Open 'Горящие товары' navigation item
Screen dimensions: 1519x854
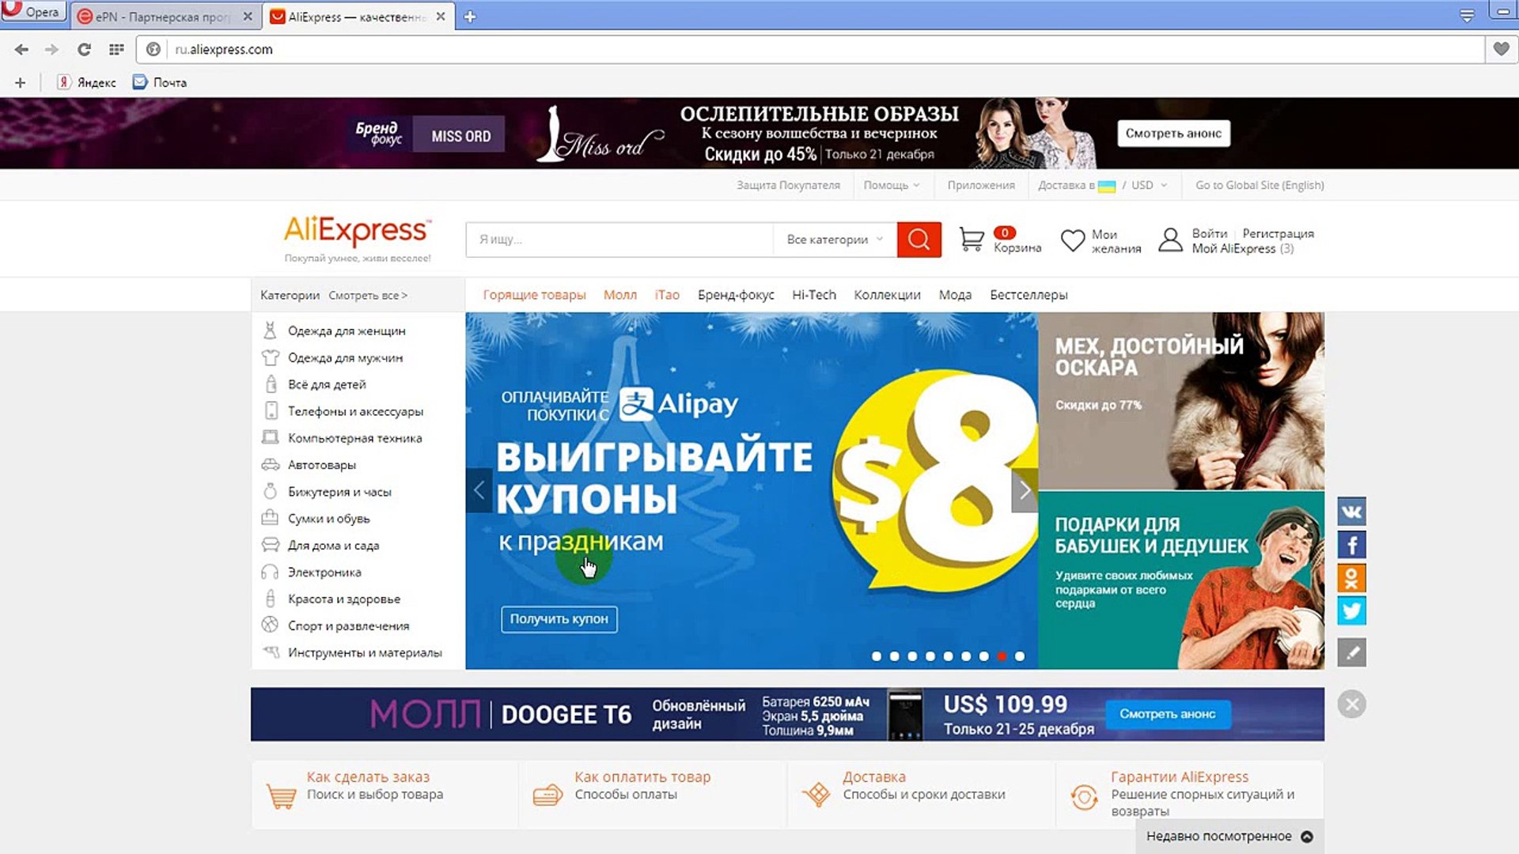click(534, 295)
